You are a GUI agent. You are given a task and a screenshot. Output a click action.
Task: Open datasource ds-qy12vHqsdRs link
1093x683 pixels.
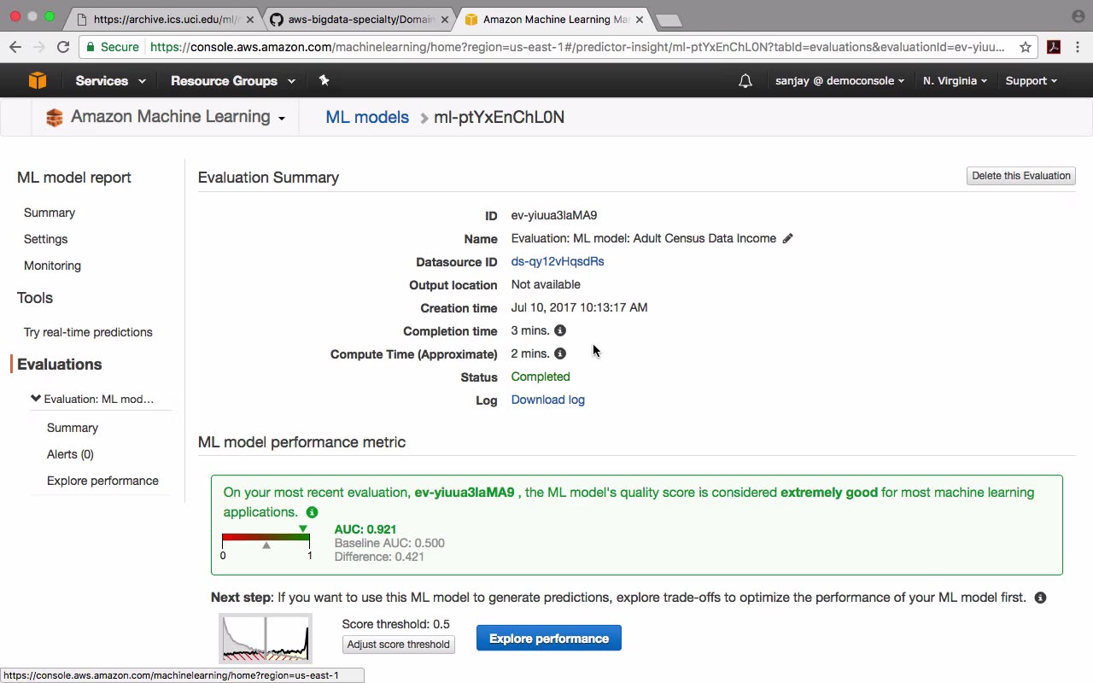tap(558, 261)
